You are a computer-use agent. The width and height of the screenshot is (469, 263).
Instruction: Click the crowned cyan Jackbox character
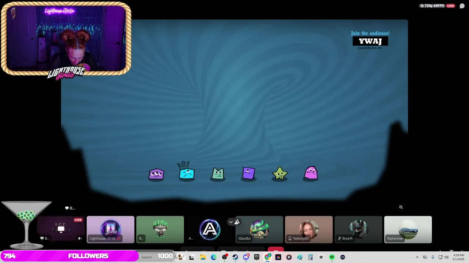[187, 171]
